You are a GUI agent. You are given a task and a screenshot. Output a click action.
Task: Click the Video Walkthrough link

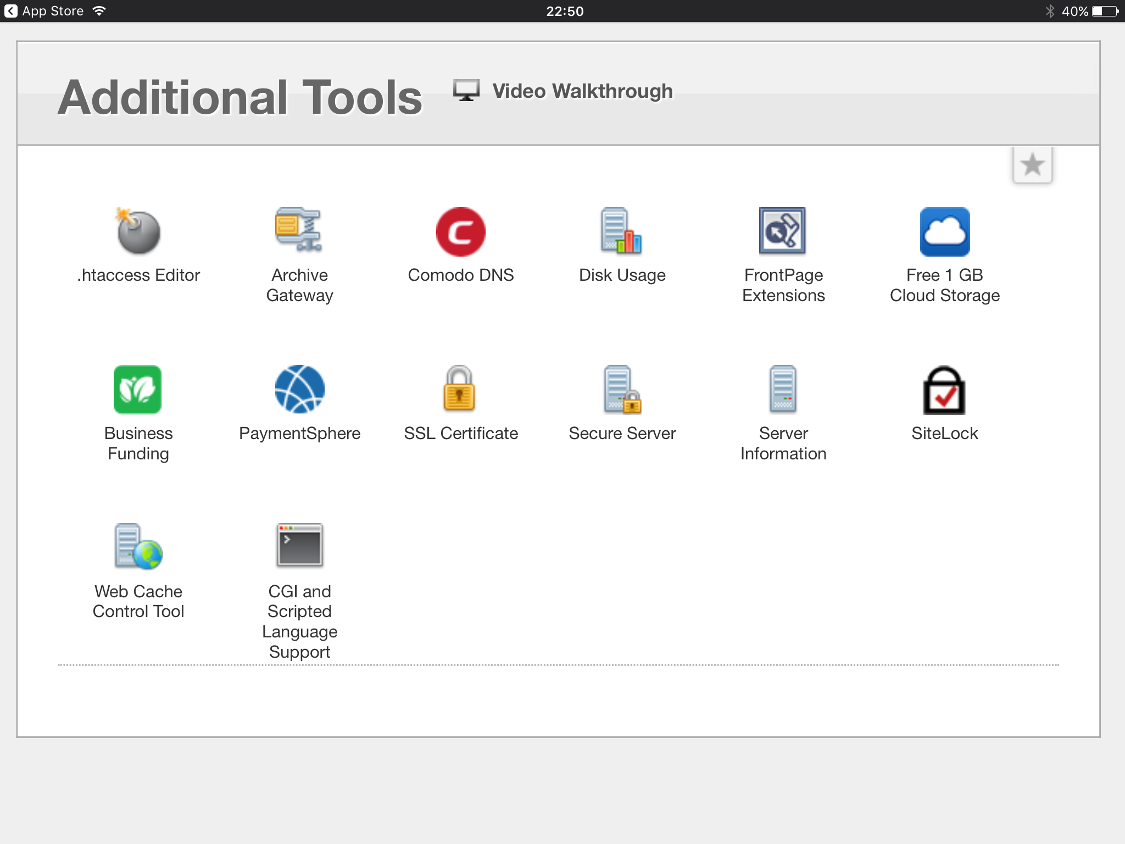coord(582,91)
